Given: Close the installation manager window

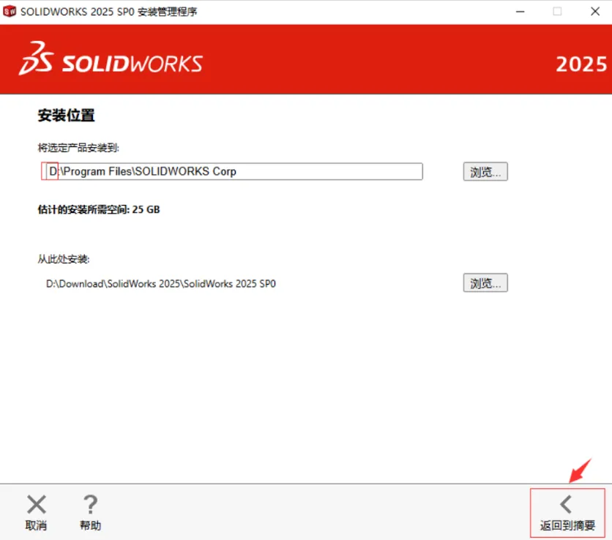Looking at the screenshot, I should 595,12.
